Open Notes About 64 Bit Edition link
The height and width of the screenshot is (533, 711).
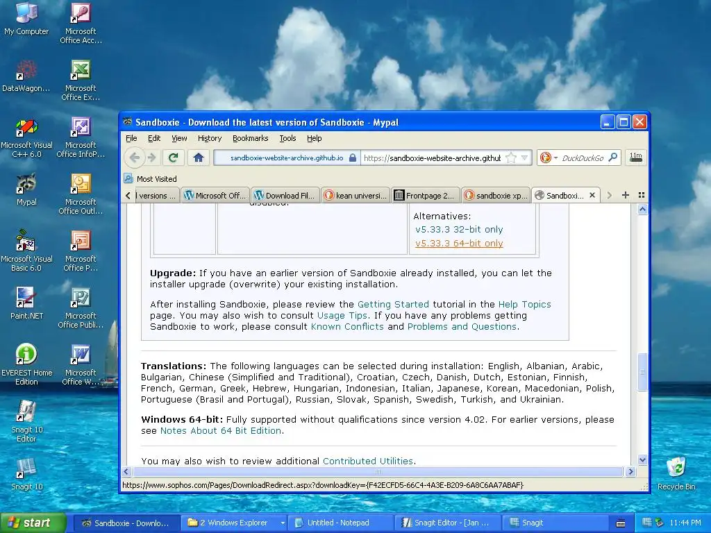pos(221,430)
